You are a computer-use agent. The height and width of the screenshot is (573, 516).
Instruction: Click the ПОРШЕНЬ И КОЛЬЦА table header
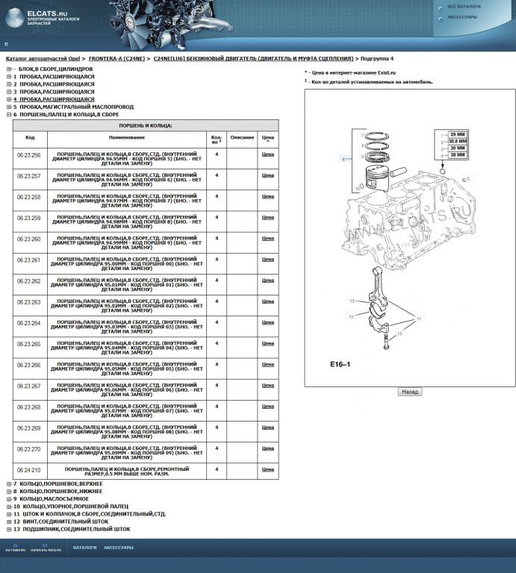(146, 125)
